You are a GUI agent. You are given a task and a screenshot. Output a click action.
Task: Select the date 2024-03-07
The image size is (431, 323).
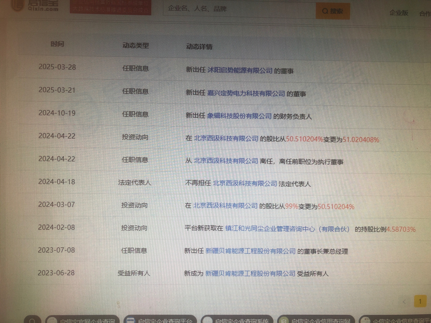[x=56, y=204]
